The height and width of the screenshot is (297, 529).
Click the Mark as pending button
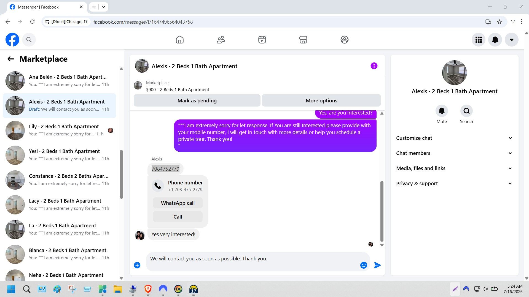[197, 100]
